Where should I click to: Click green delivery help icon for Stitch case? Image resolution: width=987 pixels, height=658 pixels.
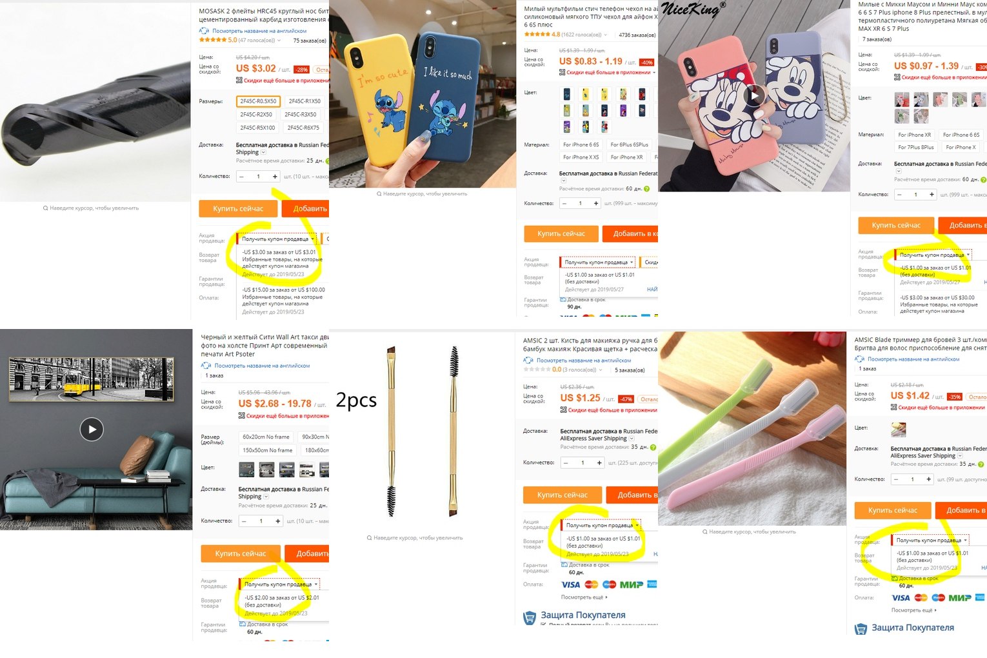tap(646, 189)
